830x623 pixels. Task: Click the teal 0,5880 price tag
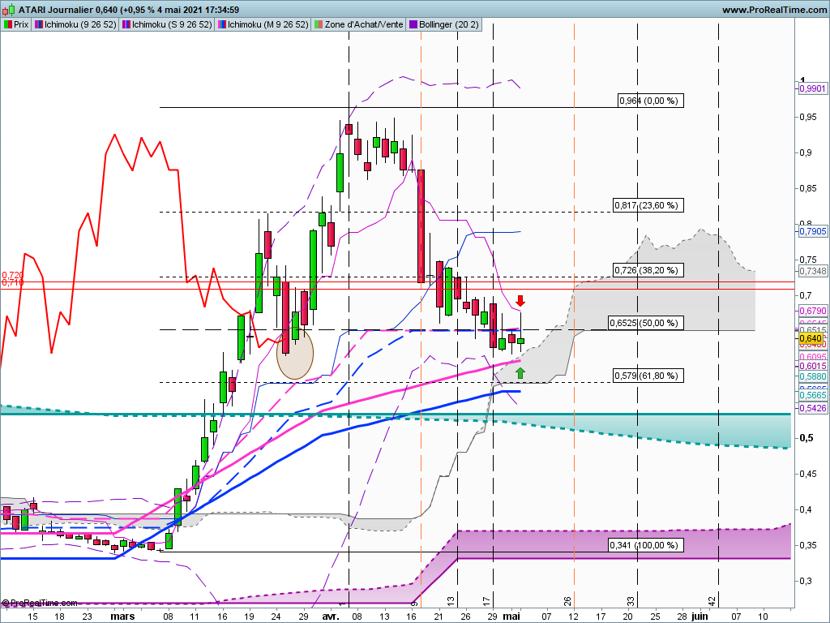tap(812, 376)
